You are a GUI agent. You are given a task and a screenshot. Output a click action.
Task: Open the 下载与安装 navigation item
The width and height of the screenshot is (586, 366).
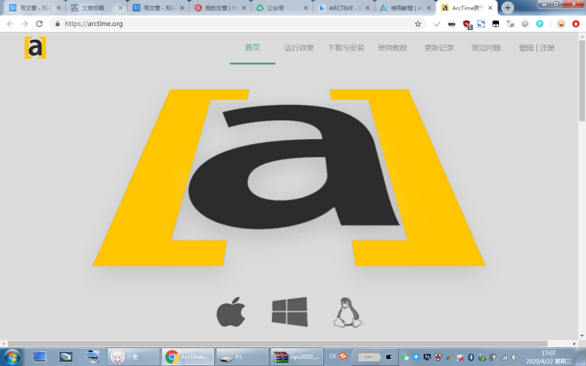coord(346,48)
